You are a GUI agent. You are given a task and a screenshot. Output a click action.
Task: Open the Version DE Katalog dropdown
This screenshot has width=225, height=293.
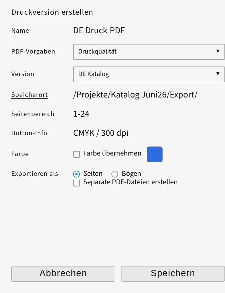[149, 74]
